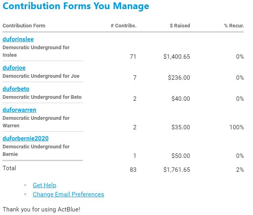Image resolution: width=253 pixels, height=215 pixels.
Task: Select the total raised amount $1,761.65
Action: (176, 170)
